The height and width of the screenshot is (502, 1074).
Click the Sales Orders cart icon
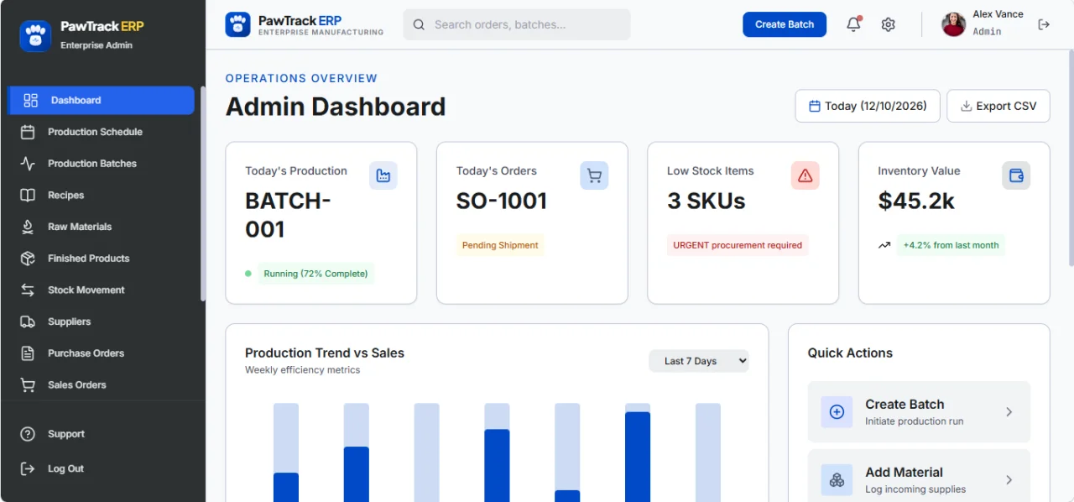(28, 384)
